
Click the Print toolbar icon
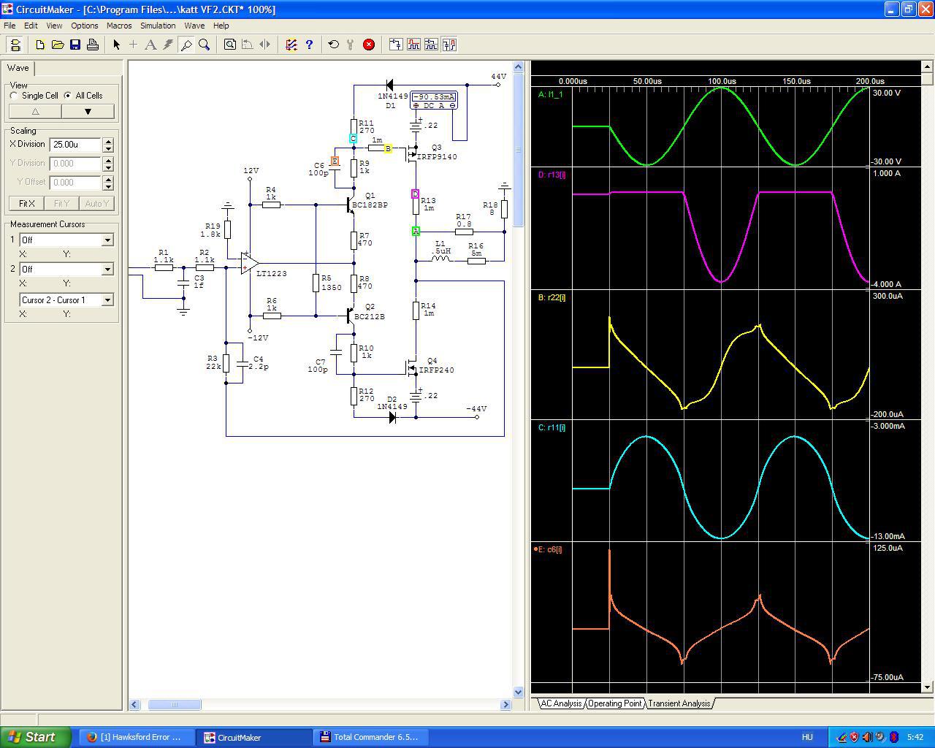93,45
